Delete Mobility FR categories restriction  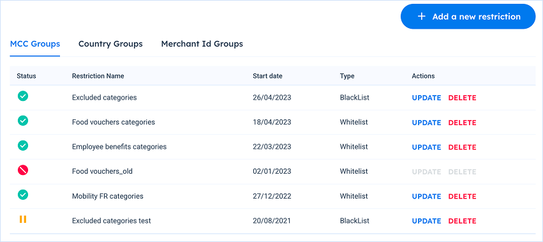pyautogui.click(x=463, y=196)
